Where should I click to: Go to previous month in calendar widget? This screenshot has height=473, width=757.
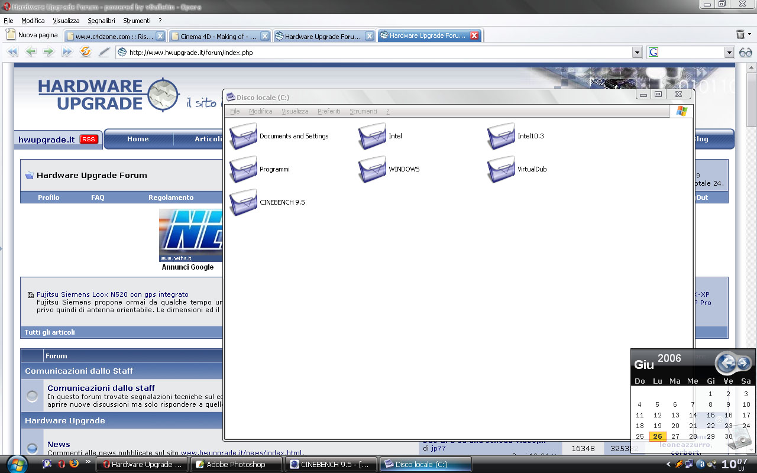[726, 363]
